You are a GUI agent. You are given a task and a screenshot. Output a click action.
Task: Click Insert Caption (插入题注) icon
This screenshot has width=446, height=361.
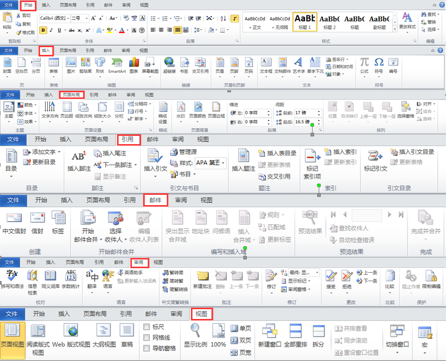243,156
